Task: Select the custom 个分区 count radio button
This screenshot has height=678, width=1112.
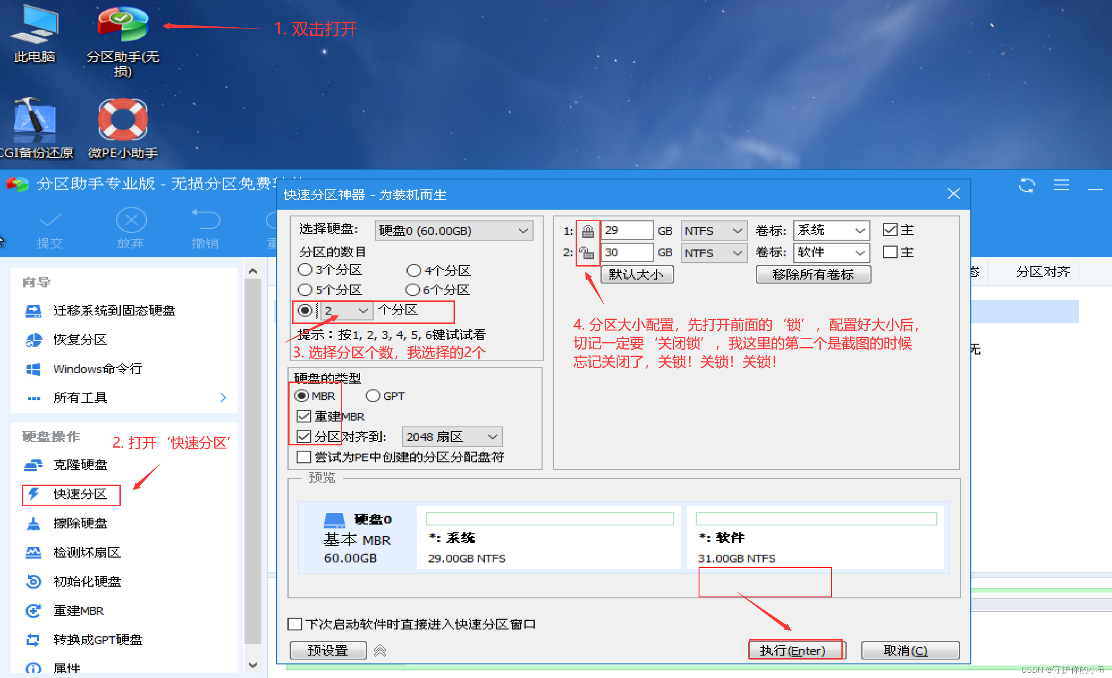Action: tap(305, 310)
